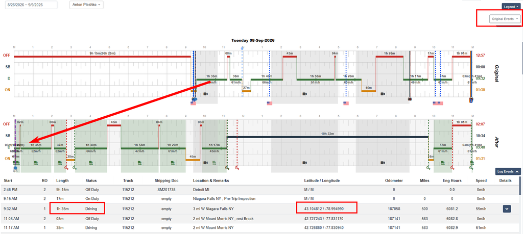
Task: Click the 9h 15m length cell in table
Action: [62, 189]
